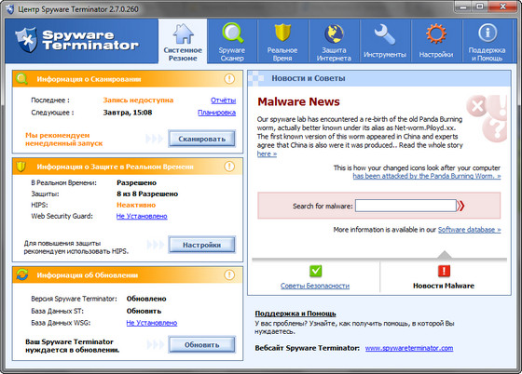The height and width of the screenshot is (374, 522).
Task: Switch to Новости Malware news tab
Action: pyautogui.click(x=444, y=277)
